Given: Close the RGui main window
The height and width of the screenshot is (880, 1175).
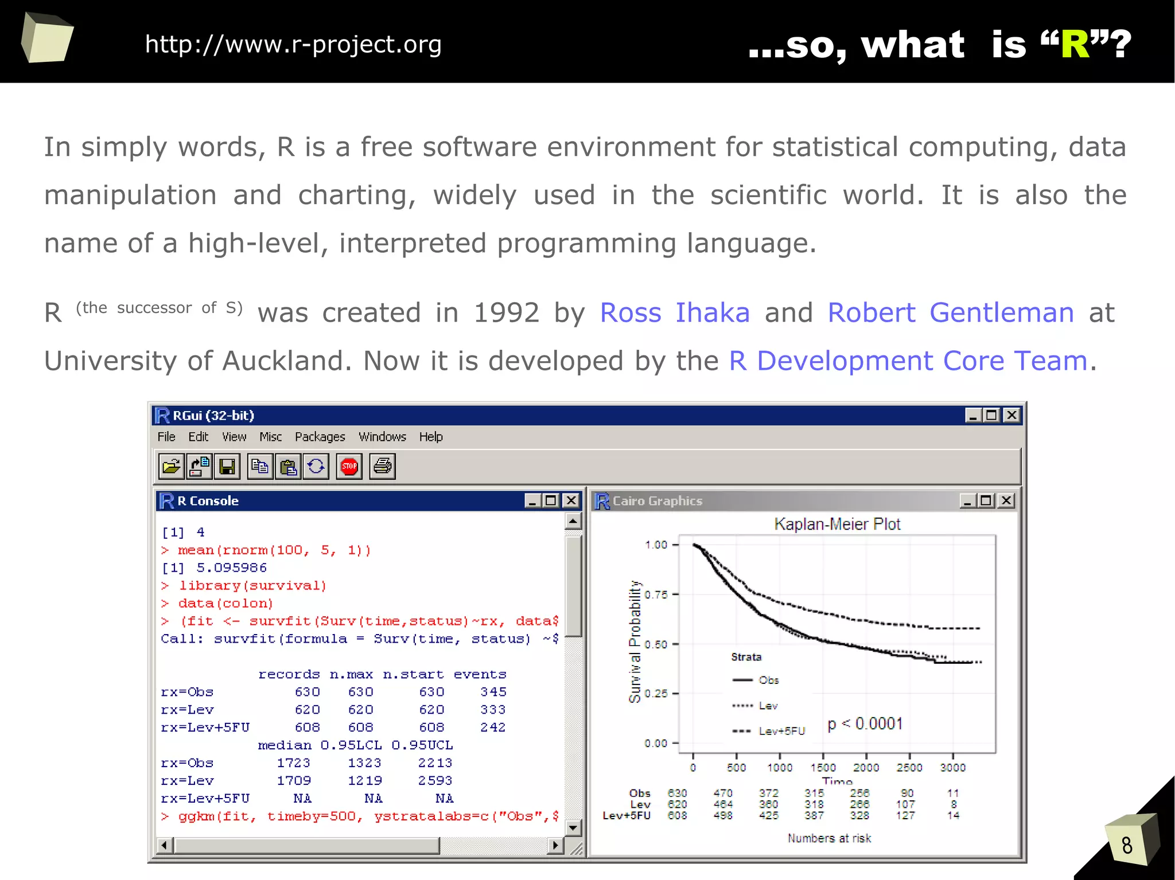Looking at the screenshot, I should tap(1011, 415).
